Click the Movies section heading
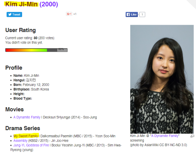Image resolution: width=196 pixels, height=153 pixels. (15, 109)
